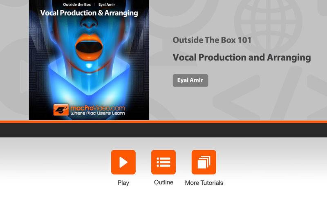Click the macProVideo.com logo on cover
The height and width of the screenshot is (204, 327).
coord(89,110)
